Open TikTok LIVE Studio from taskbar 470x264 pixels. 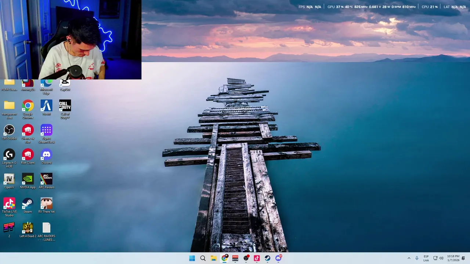tap(257, 258)
